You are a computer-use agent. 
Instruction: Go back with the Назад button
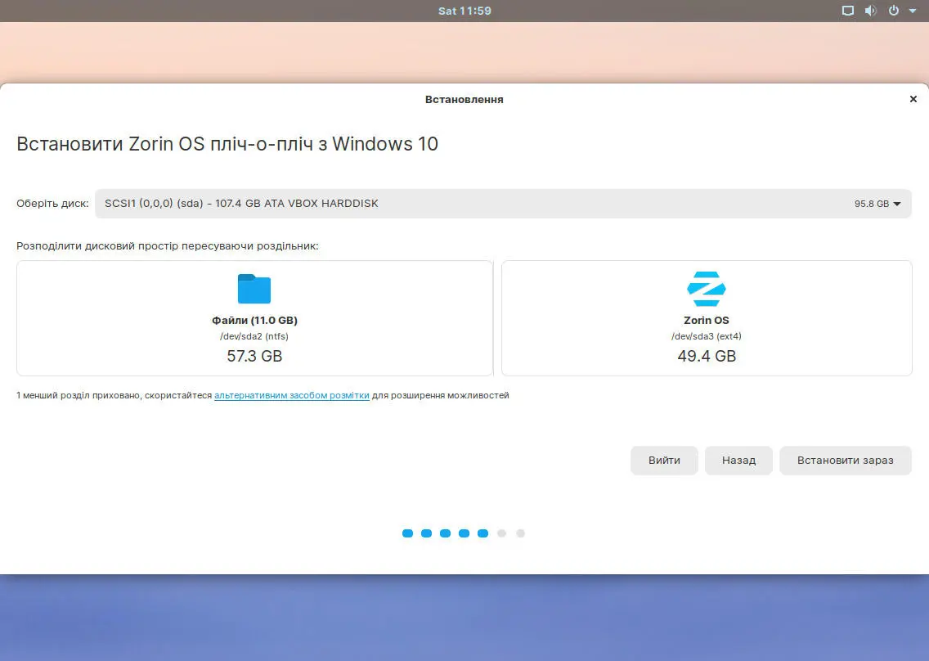738,461
